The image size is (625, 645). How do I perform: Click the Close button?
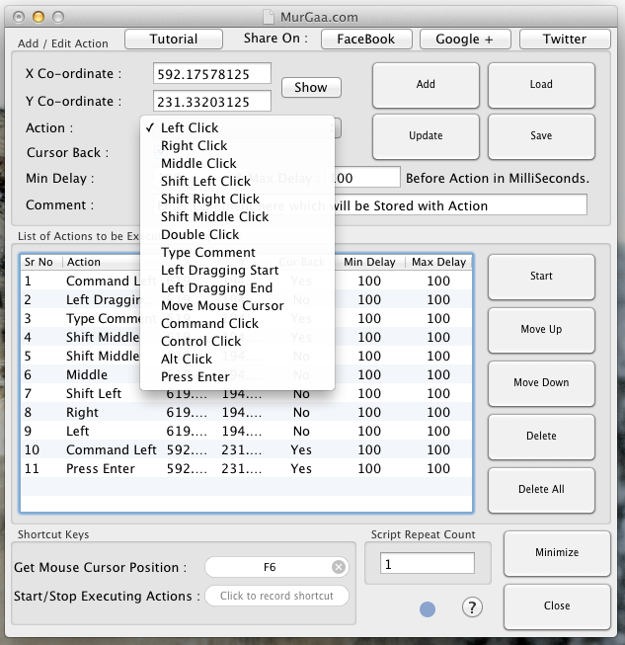pos(557,606)
